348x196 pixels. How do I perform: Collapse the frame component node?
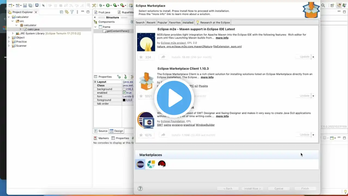click(95, 27)
